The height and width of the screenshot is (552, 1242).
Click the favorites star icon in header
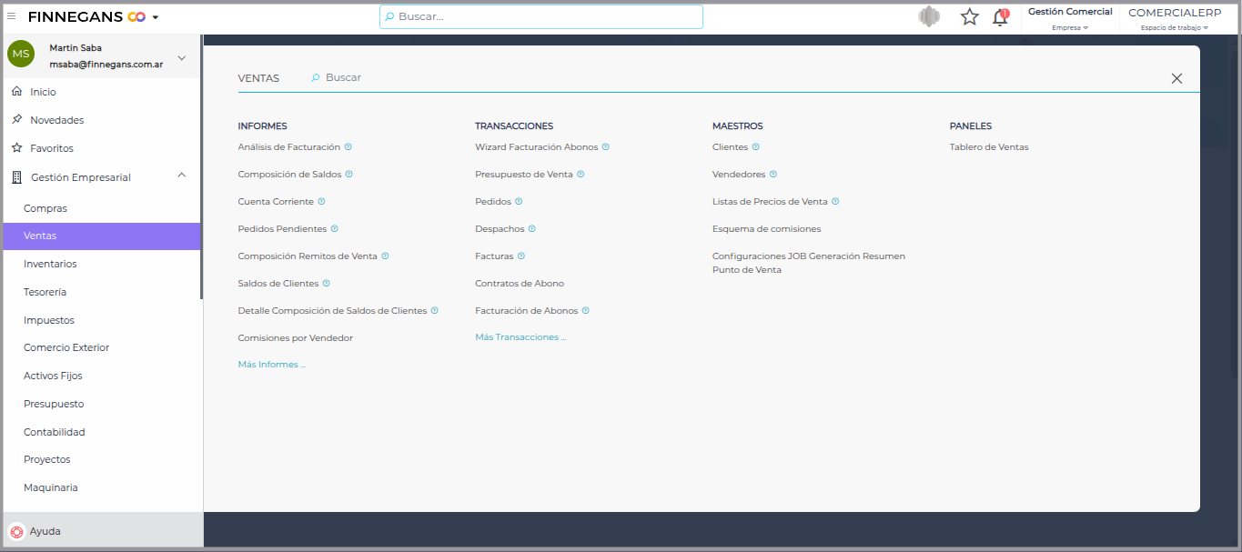coord(970,16)
